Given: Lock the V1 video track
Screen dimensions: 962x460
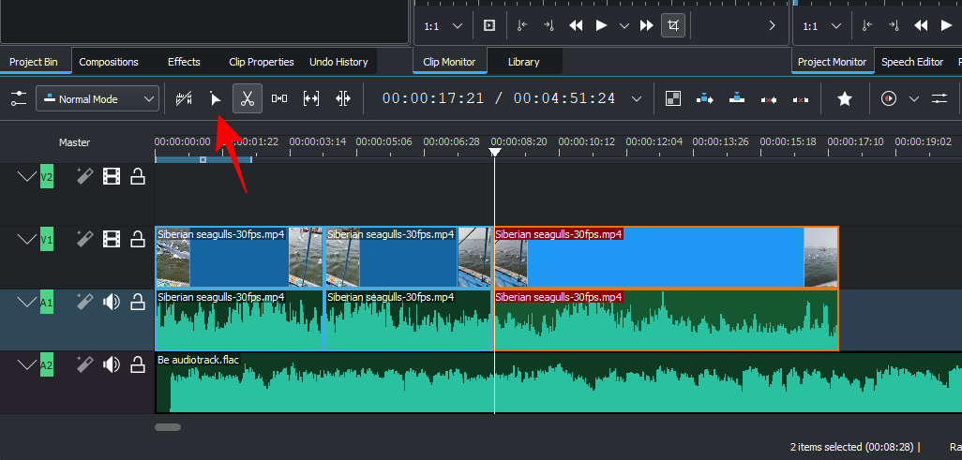Looking at the screenshot, I should coord(138,240).
